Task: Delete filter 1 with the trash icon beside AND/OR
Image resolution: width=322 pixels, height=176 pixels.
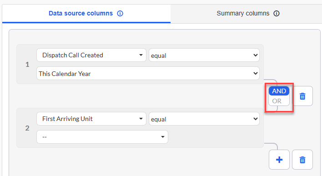Action: pos(302,96)
